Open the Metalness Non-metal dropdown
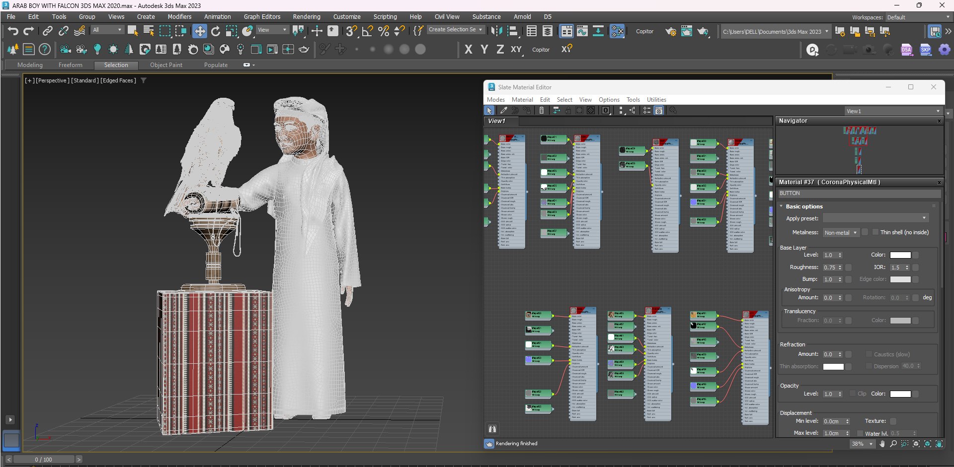This screenshot has width=954, height=467. click(x=841, y=233)
